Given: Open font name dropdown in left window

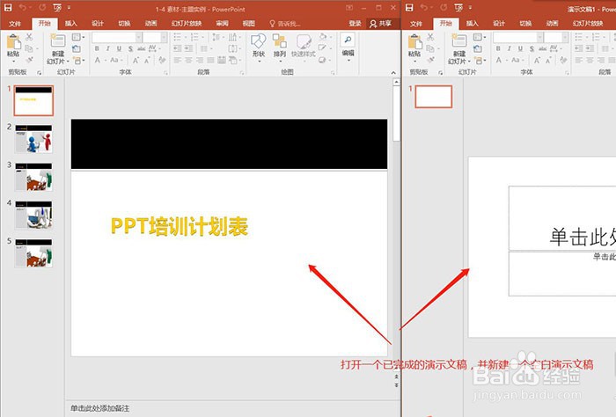Looking at the screenshot, I should [139, 37].
